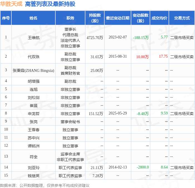Select the 序号 column header
Image resolution: width=195 pixels, height=188 pixels.
6,18
